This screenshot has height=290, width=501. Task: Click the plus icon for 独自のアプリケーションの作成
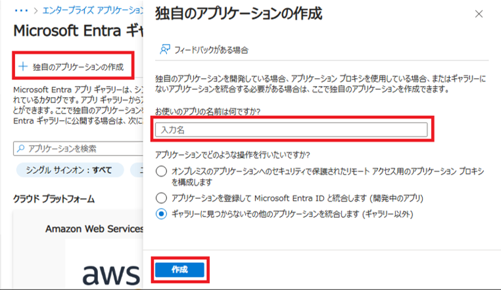coord(23,66)
